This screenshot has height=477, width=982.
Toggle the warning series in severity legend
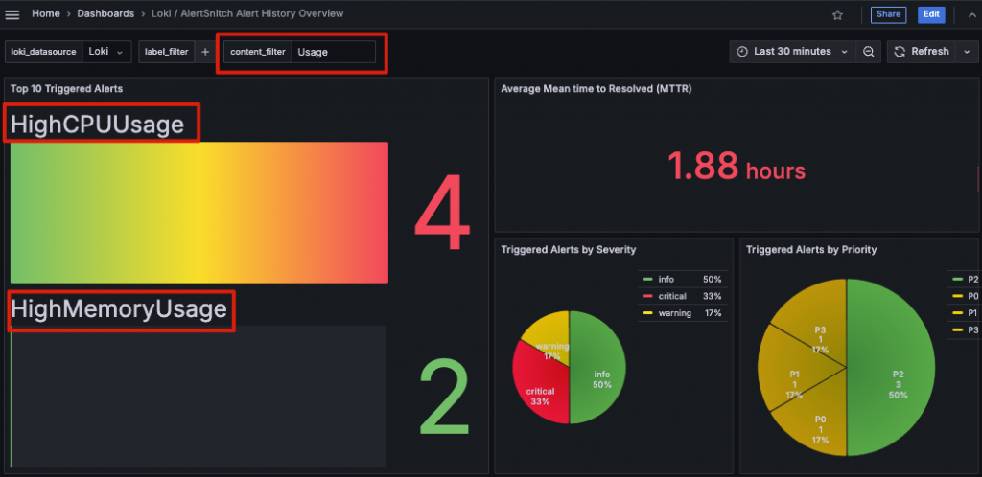point(673,313)
